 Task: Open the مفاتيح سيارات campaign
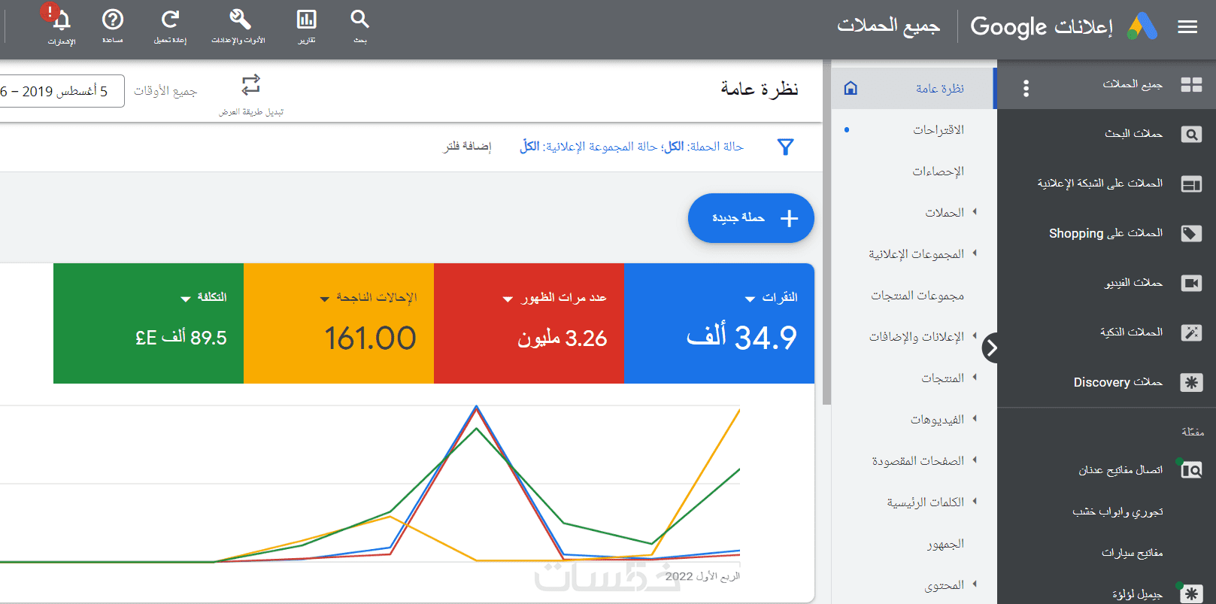click(x=1132, y=553)
